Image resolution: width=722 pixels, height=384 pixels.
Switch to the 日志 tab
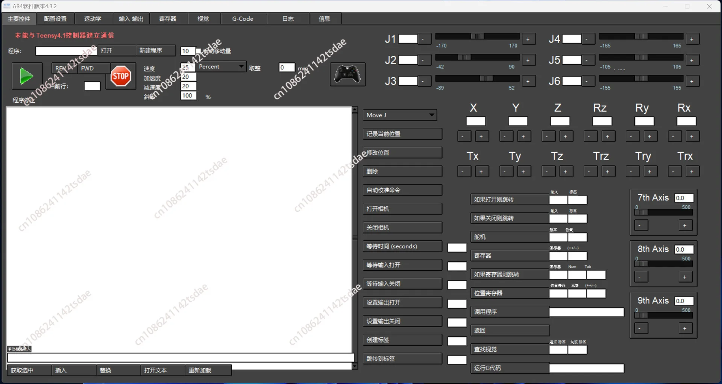click(x=288, y=19)
